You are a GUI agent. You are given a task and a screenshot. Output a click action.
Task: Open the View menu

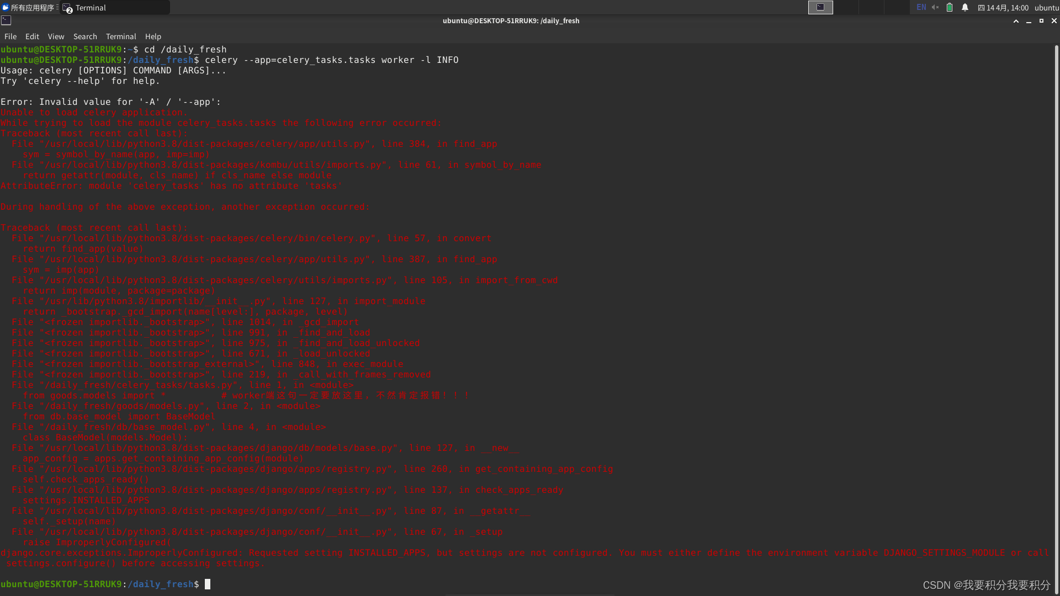[x=56, y=36]
